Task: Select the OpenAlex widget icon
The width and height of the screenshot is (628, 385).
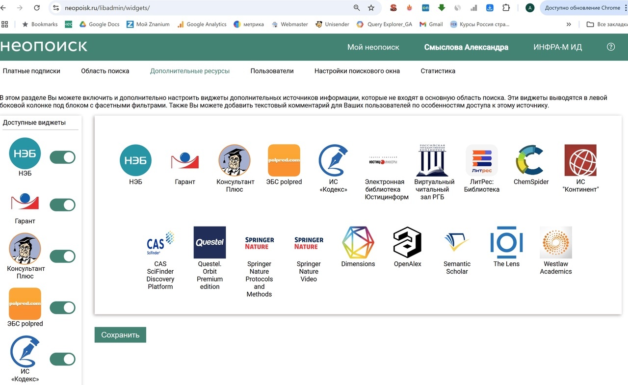Action: click(x=407, y=242)
